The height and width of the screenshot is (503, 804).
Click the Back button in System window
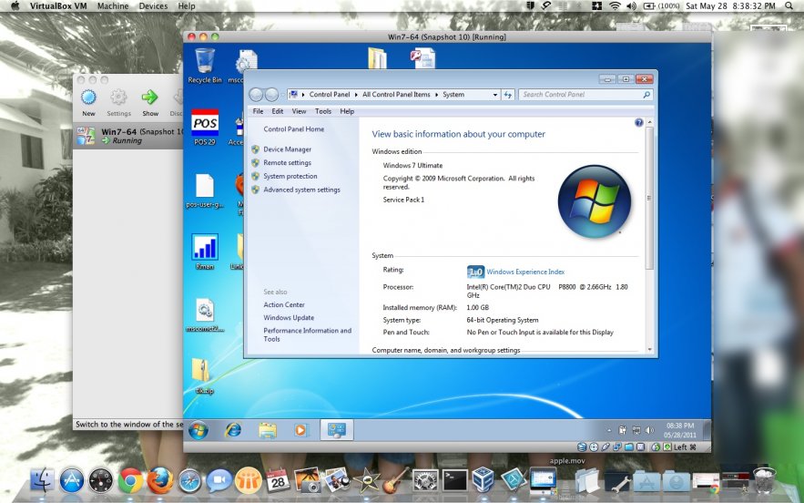pos(257,95)
